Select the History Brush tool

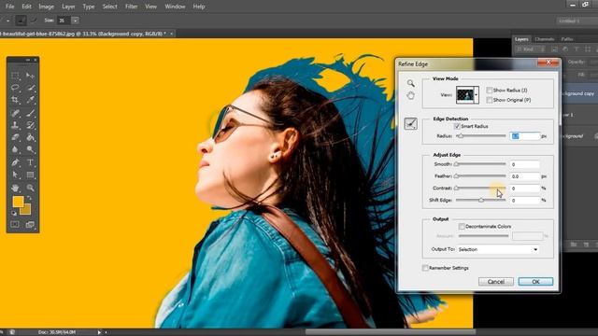pos(30,125)
